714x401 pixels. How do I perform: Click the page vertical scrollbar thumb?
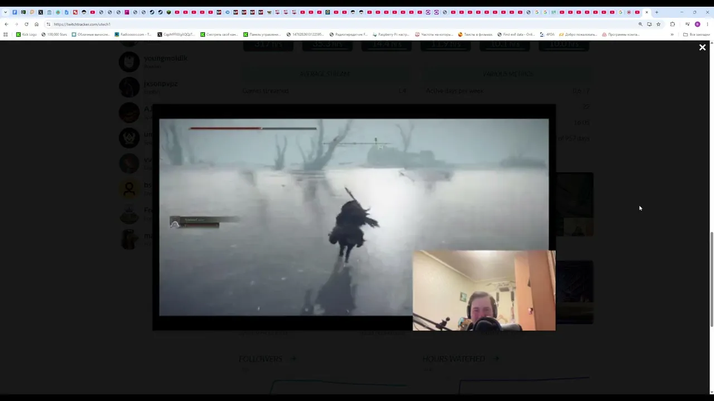pos(711,278)
